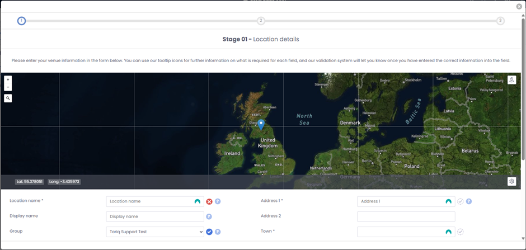Click the United Kingdom label on the map
Viewport: 526px width, 250px height.
(x=267, y=143)
